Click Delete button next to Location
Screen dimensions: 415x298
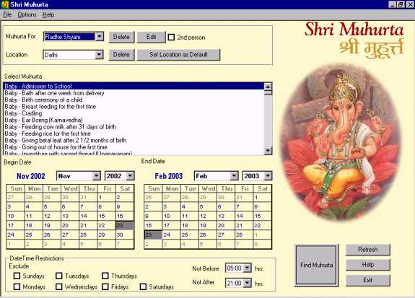(x=121, y=55)
